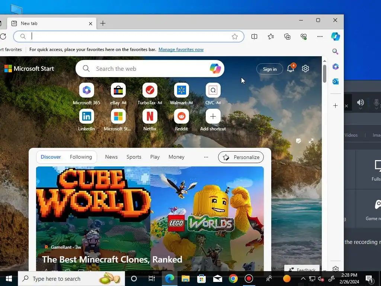Click the Edge address bar
Viewport: 381px width, 286px height.
pyautogui.click(x=129, y=36)
